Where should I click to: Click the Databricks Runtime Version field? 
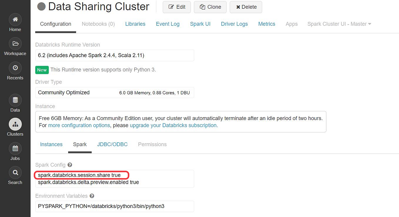(x=115, y=55)
